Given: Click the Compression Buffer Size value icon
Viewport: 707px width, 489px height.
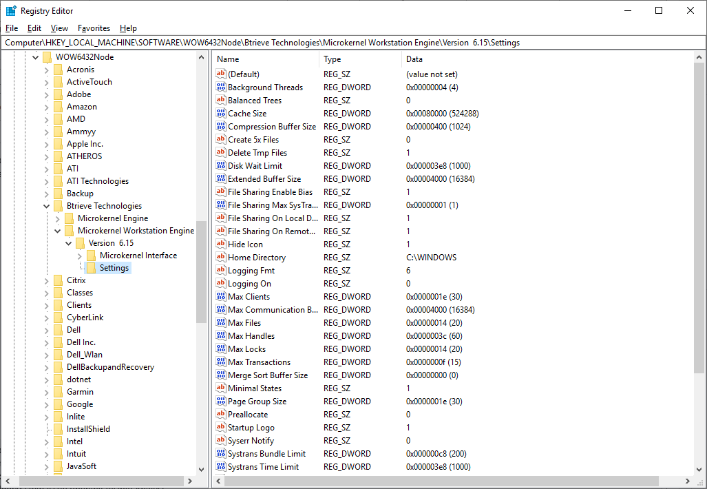Looking at the screenshot, I should 220,126.
